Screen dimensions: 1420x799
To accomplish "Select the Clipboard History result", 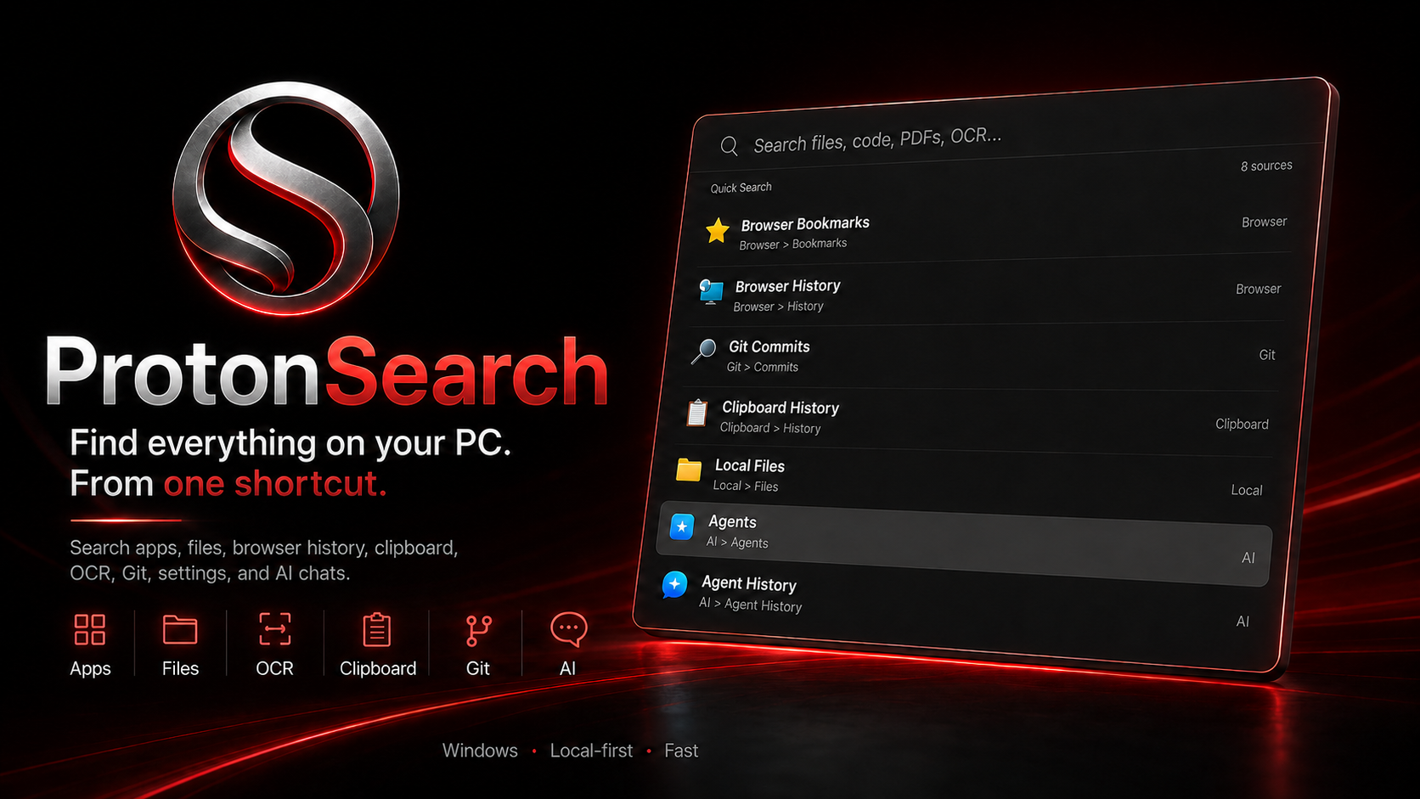I will [977, 419].
